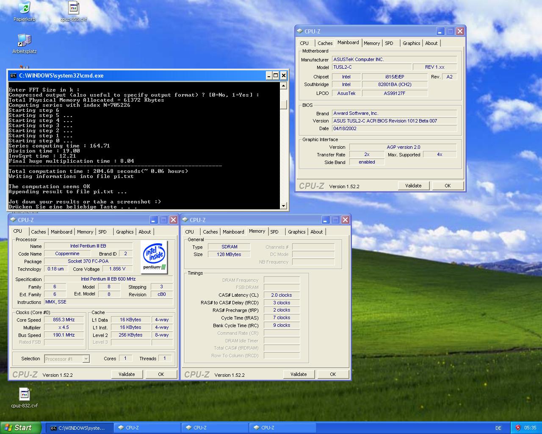Screen dimensions: 542x434
Task: Click the down scroll arrow in cmd window
Action: click(283, 206)
